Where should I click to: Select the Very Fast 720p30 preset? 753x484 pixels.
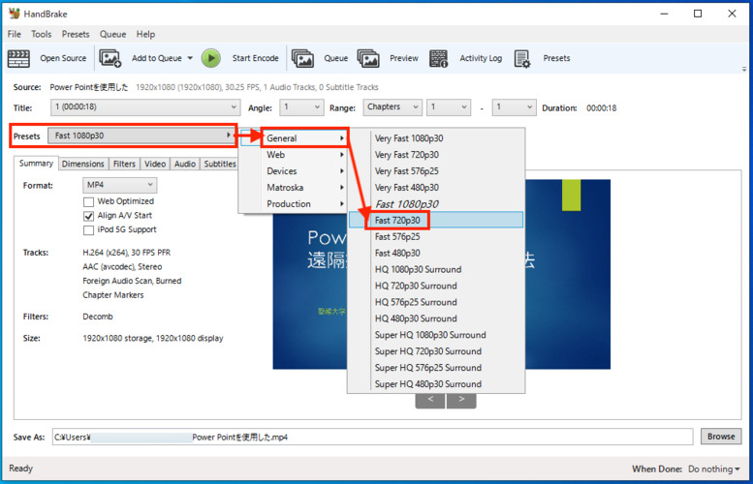(436, 155)
